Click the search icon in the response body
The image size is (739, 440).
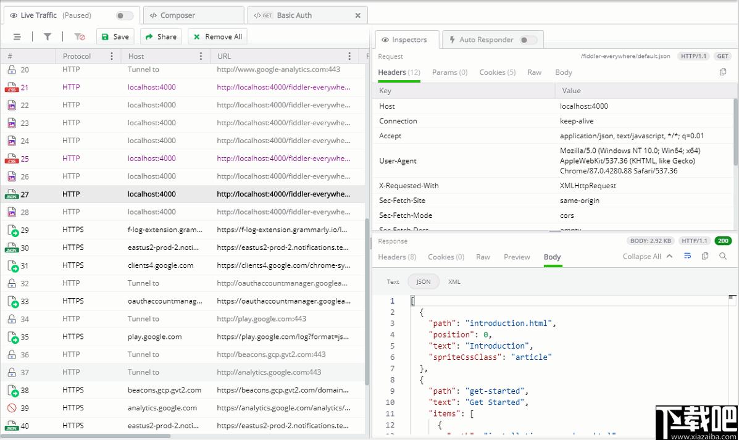[x=723, y=256]
